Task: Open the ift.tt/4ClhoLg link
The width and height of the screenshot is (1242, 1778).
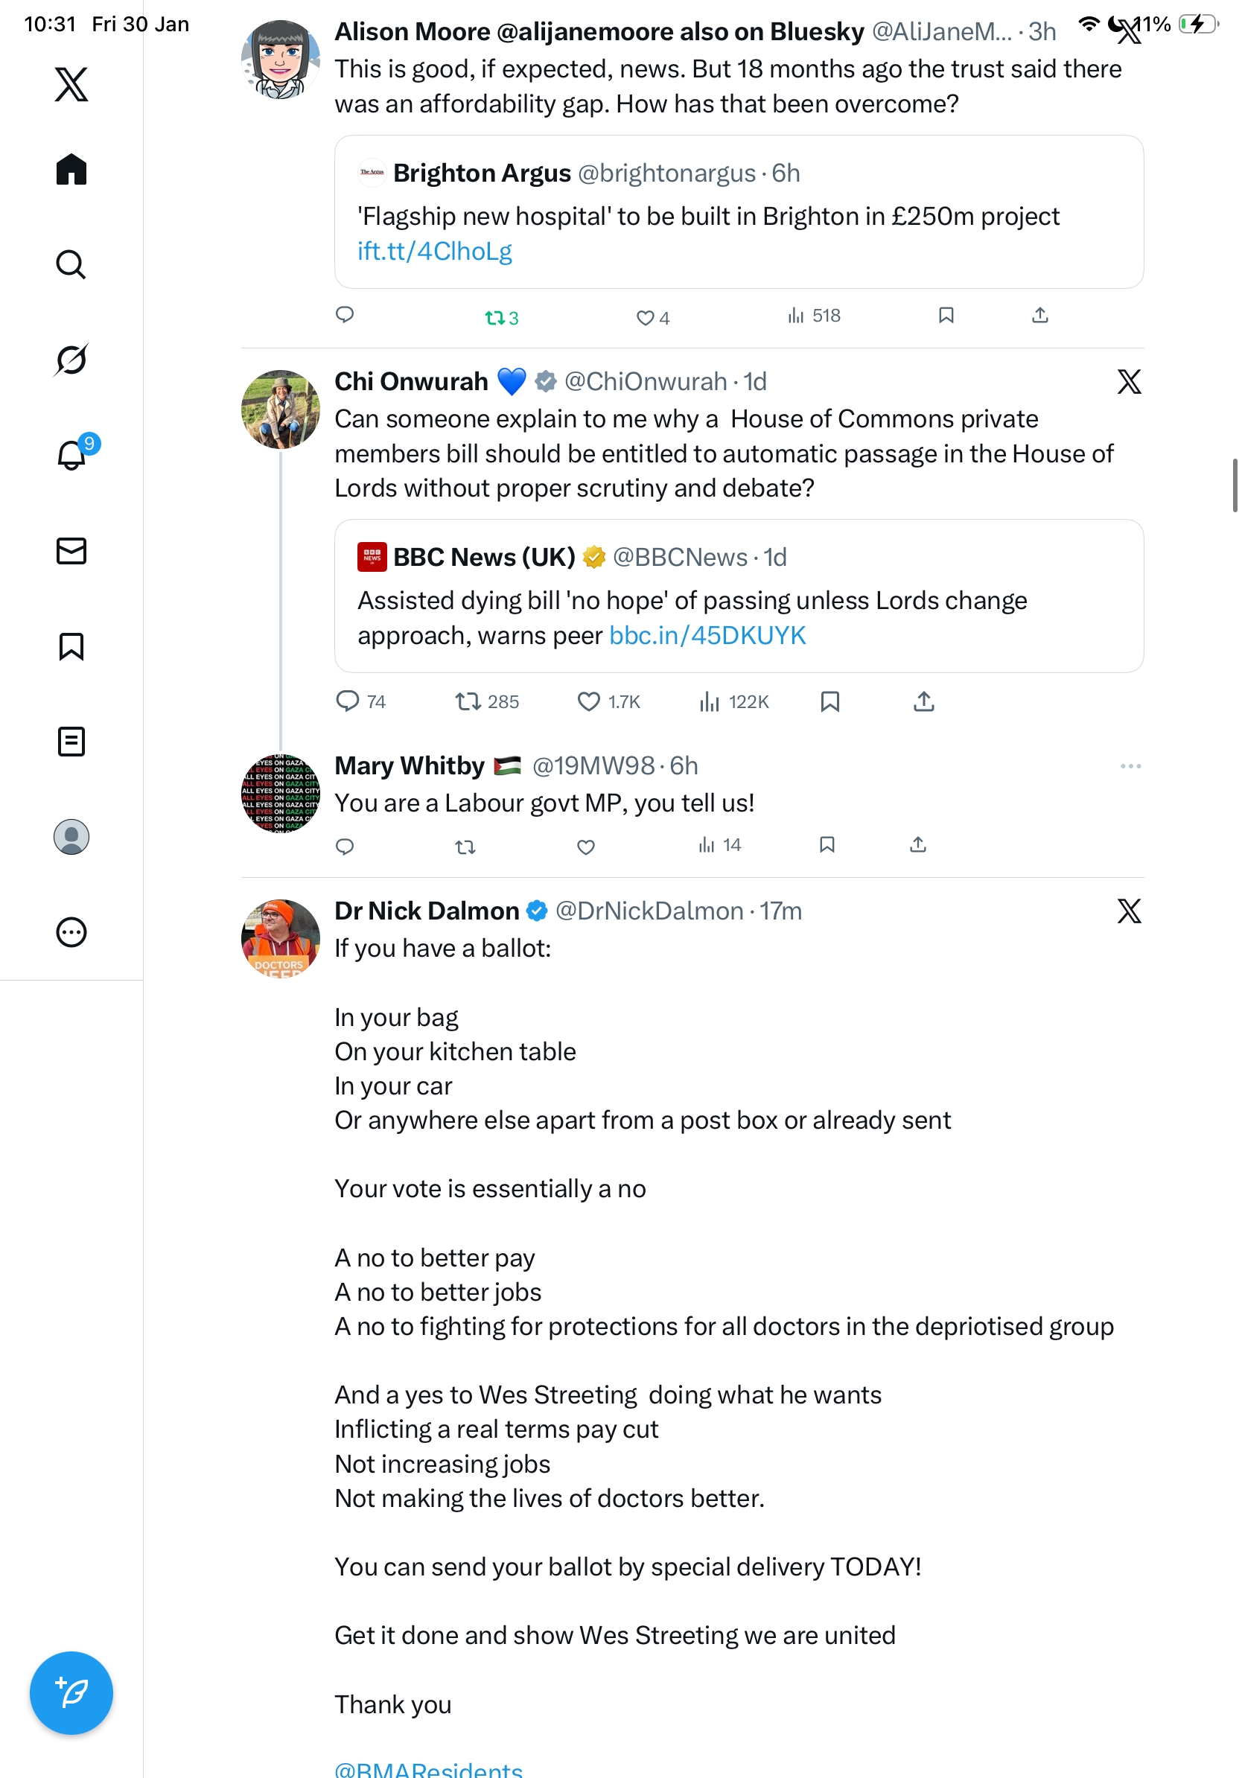Action: coord(434,252)
